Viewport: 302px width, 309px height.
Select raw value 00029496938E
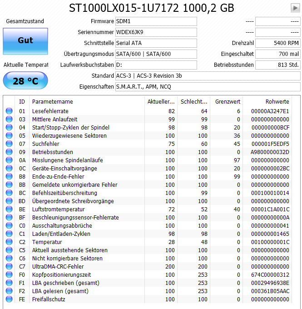[x=270, y=283]
